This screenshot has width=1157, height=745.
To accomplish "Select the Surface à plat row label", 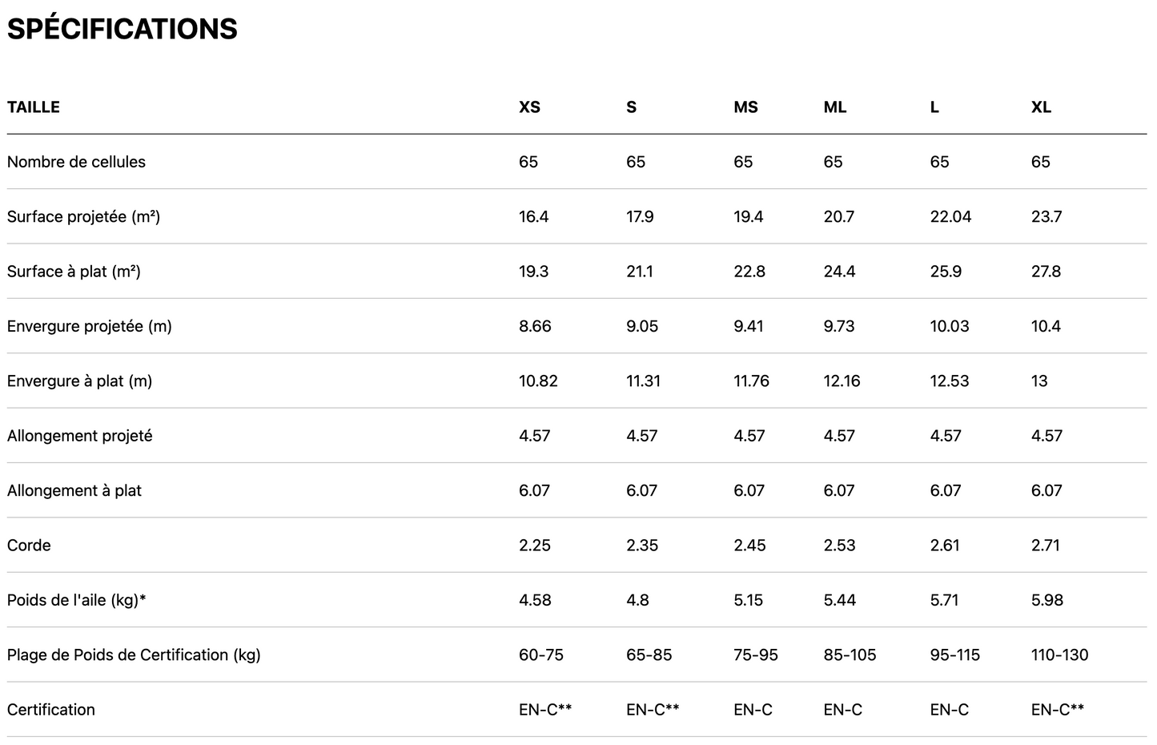I will pyautogui.click(x=74, y=272).
